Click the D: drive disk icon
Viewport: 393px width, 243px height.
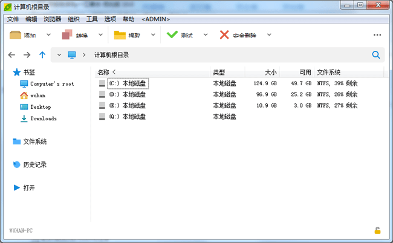pyautogui.click(x=102, y=94)
